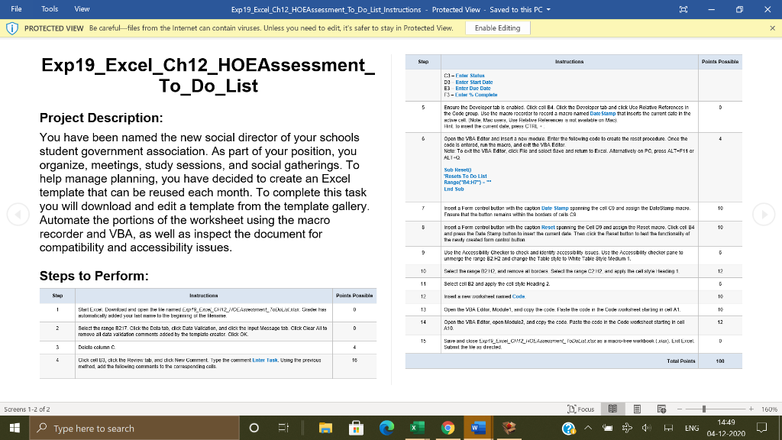Click the Enable Editing button

498,27
